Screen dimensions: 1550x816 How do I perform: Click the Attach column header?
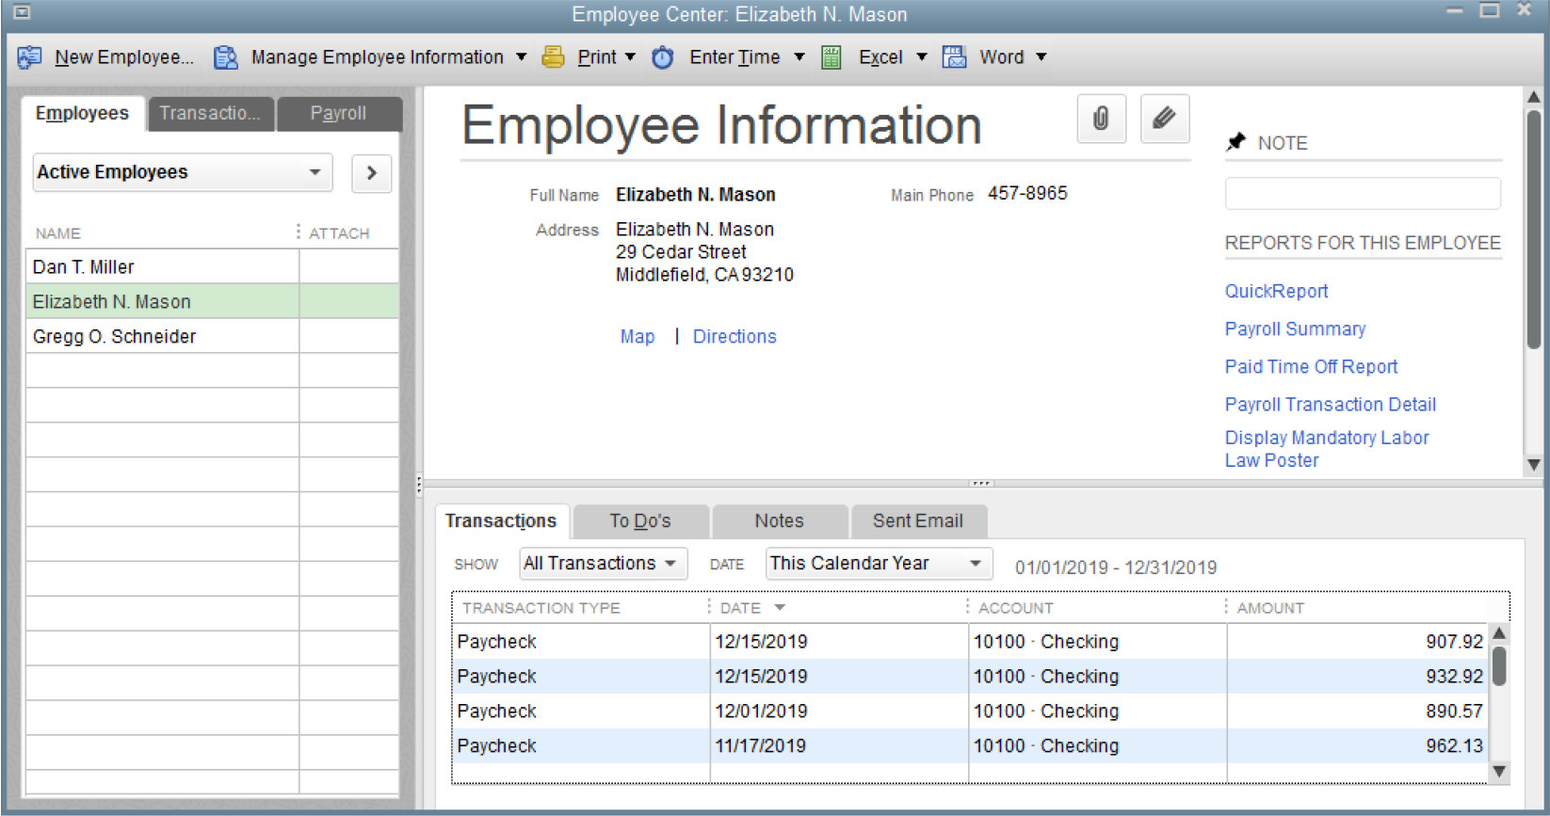pos(339,233)
